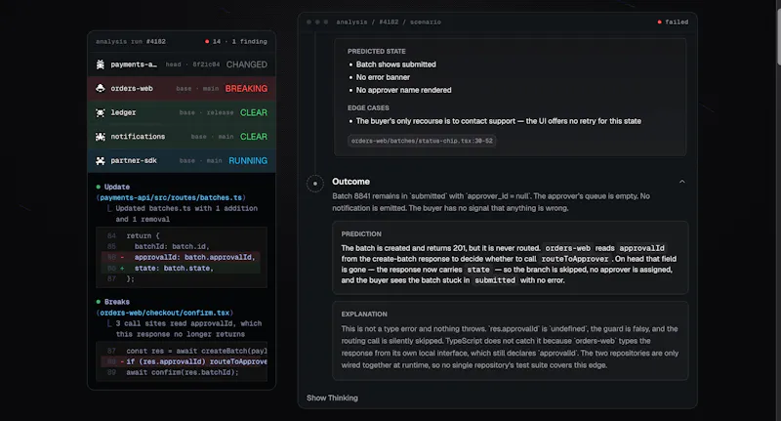Click the approvalId code chip in prediction

pyautogui.click(x=641, y=248)
